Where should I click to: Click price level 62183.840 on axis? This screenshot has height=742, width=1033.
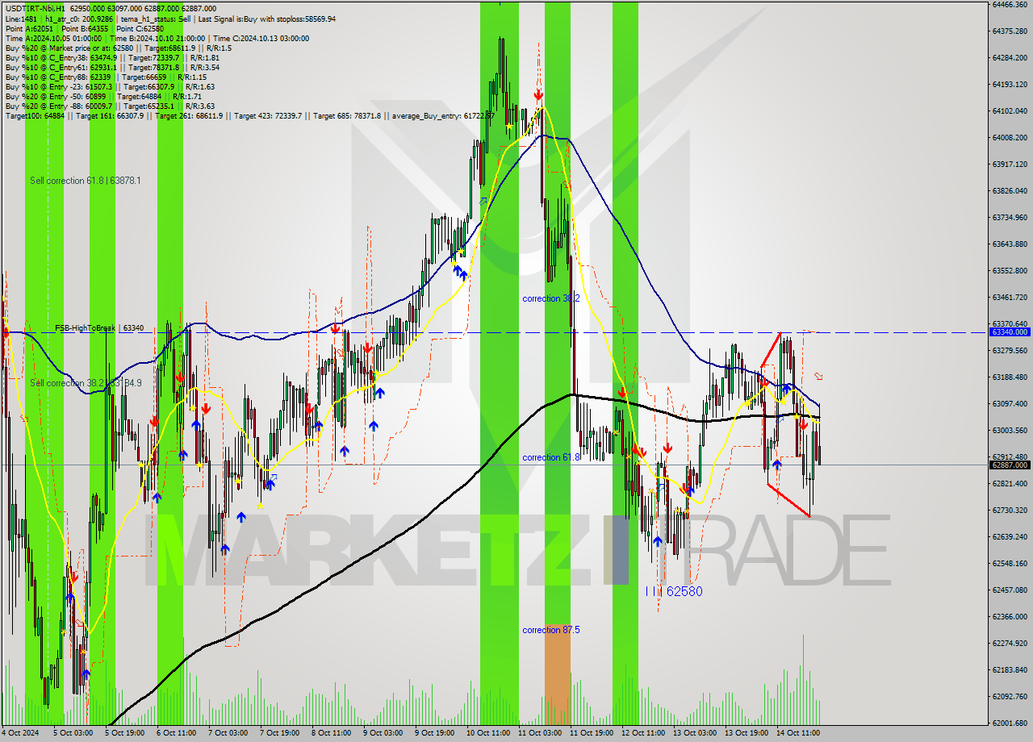click(1009, 669)
